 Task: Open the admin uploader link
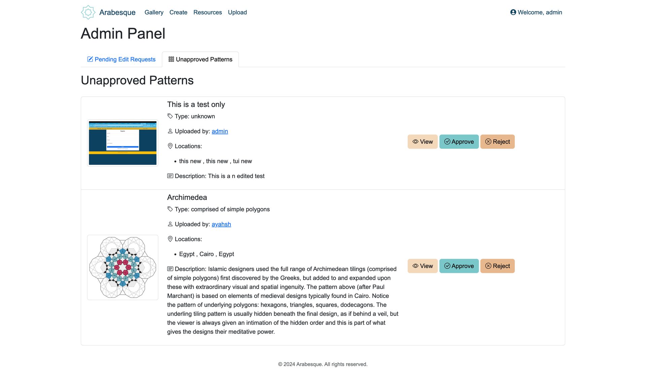click(220, 131)
